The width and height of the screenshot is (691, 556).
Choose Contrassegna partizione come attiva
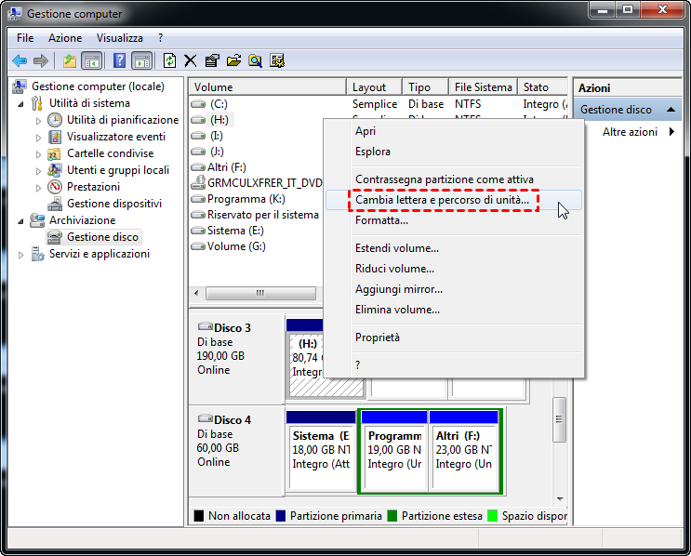coord(454,179)
